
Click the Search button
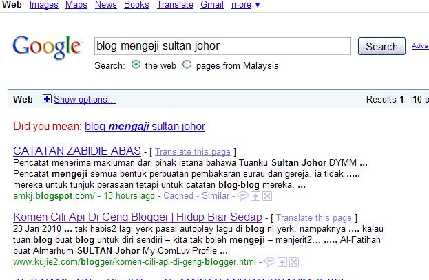(x=381, y=46)
